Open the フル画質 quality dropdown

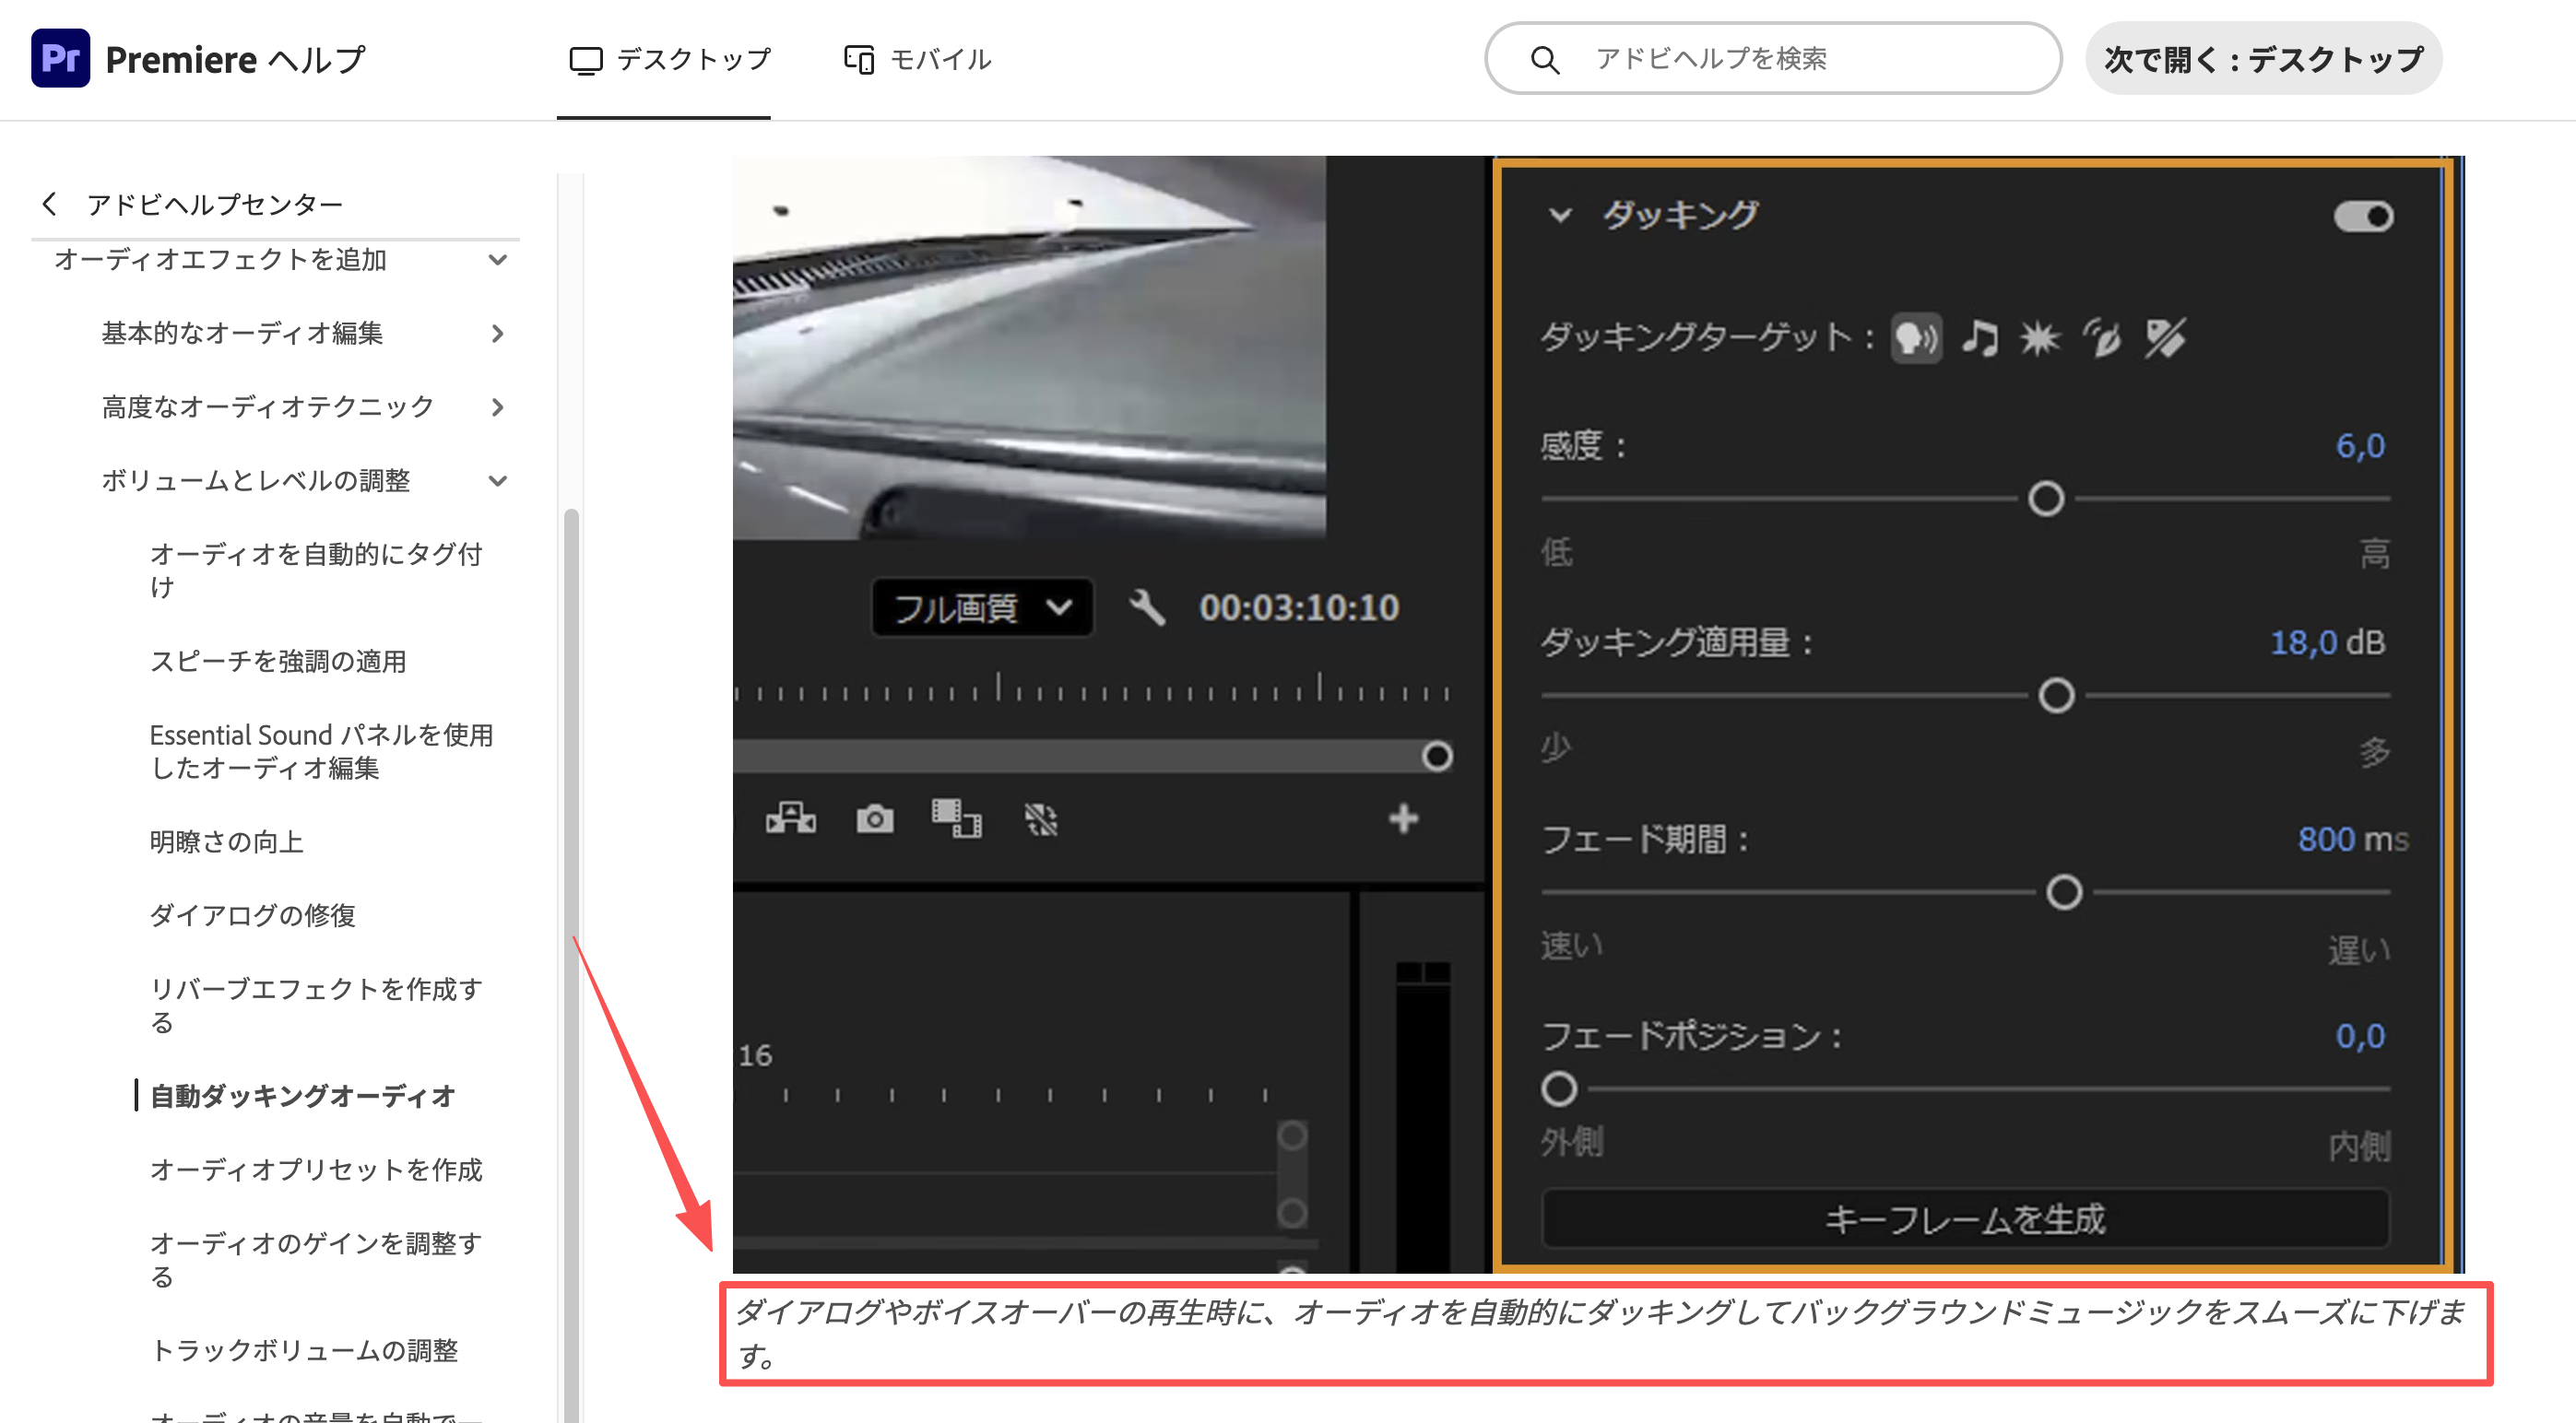(x=982, y=607)
